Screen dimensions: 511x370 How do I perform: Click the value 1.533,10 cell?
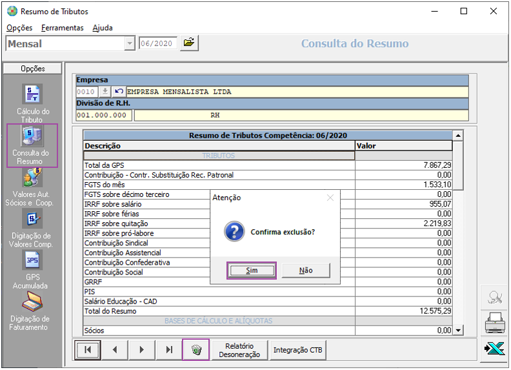pyautogui.click(x=404, y=185)
